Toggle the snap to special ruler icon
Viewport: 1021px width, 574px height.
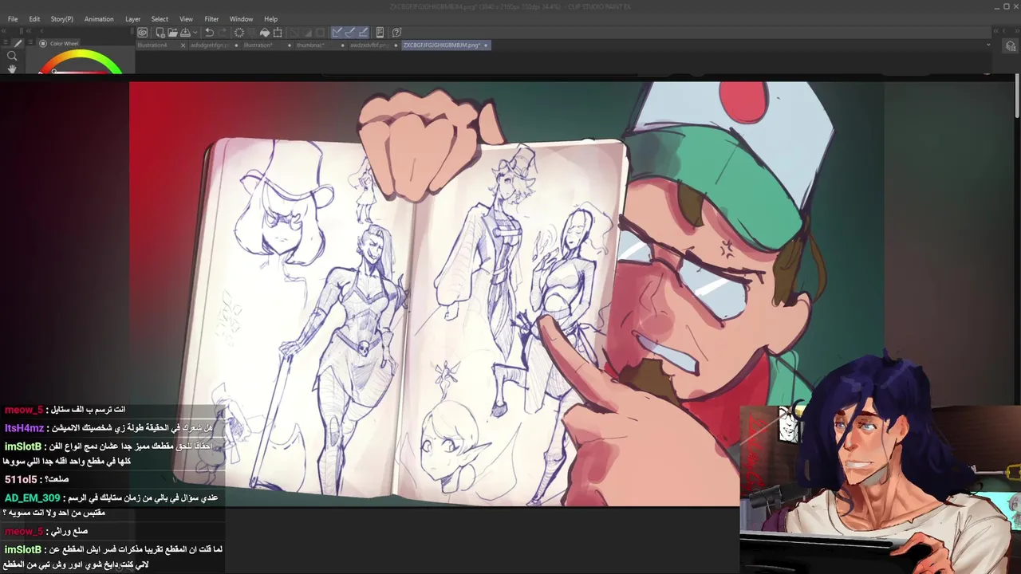[x=350, y=33]
